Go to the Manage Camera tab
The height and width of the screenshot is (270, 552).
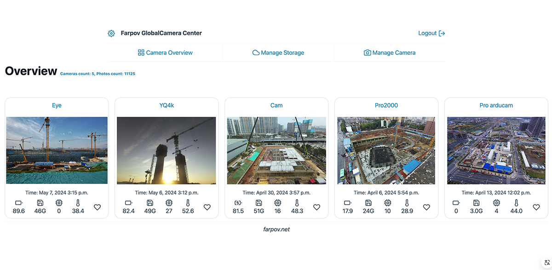(x=390, y=53)
